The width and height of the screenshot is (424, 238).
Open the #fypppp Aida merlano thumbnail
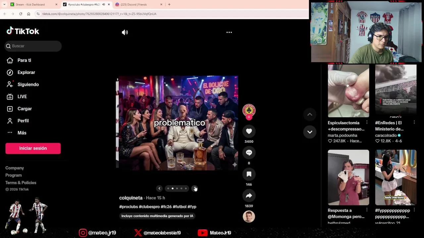point(396,178)
